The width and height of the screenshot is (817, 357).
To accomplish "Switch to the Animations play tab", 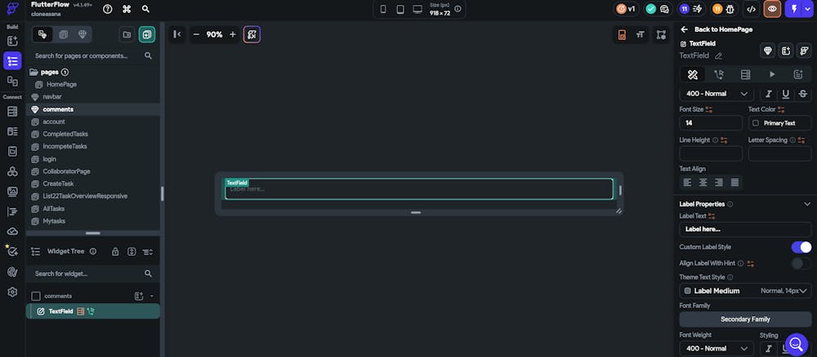I will 772,75.
